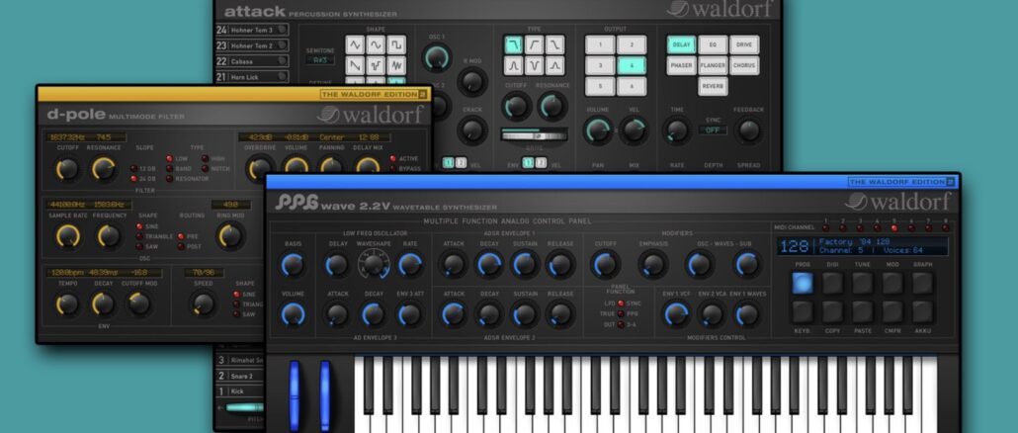This screenshot has height=433, width=1018.
Task: Click the d-pole CUTOFF knob
Action: 67,169
